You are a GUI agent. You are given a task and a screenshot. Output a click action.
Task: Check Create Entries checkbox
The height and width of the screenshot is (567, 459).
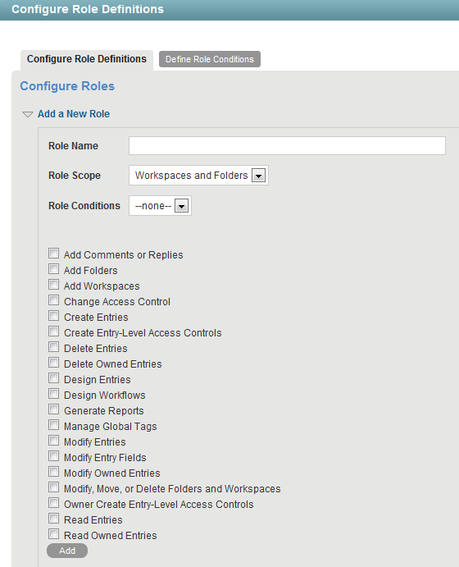point(54,316)
